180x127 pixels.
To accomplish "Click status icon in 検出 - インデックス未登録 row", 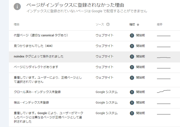I will 132,103.
